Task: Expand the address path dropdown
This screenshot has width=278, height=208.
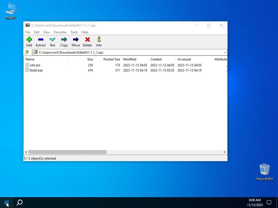Action: coord(225,52)
